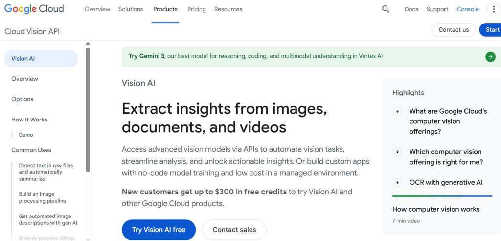Open the Google Cloud logo home link
This screenshot has width=501, height=241.
coord(34,9)
